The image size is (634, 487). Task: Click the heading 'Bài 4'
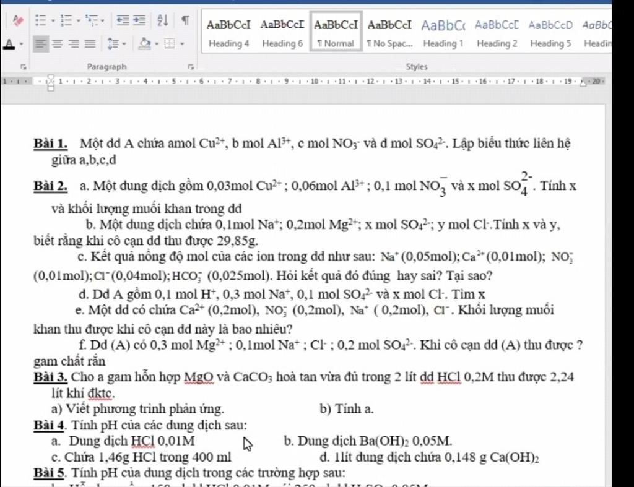click(x=50, y=426)
